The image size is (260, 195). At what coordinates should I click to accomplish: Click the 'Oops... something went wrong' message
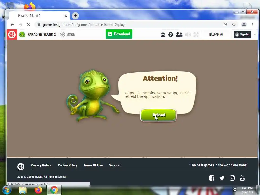158,95
